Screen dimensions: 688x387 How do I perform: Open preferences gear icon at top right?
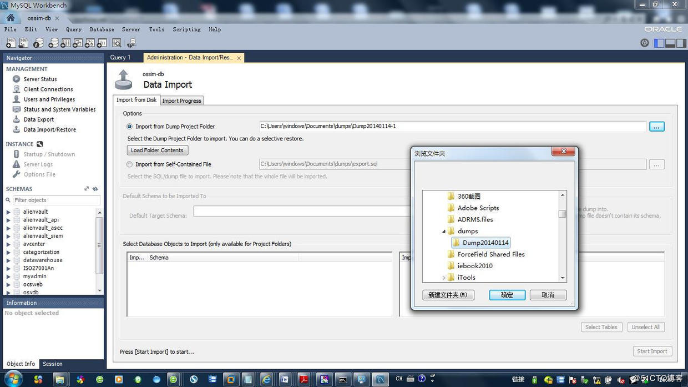(x=645, y=43)
